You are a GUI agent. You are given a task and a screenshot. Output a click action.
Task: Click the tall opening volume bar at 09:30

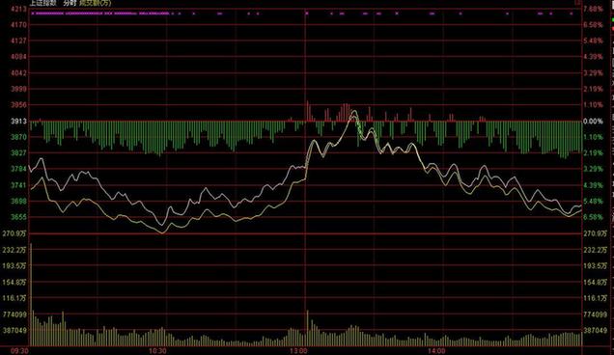tap(31, 294)
